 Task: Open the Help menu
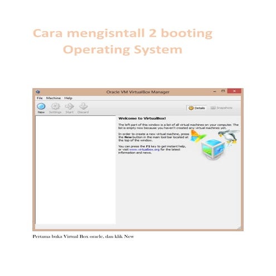click(68, 98)
